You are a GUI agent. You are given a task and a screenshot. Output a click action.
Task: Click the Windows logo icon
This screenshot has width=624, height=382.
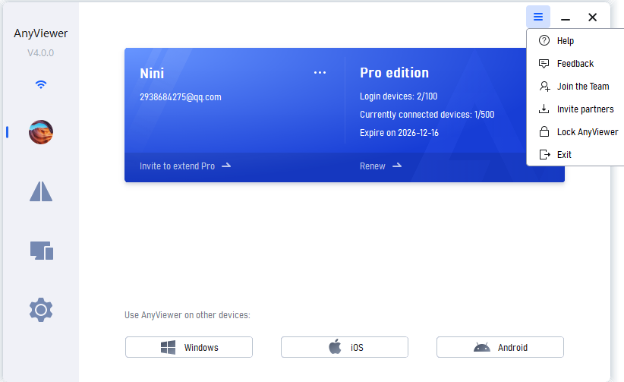coord(168,347)
